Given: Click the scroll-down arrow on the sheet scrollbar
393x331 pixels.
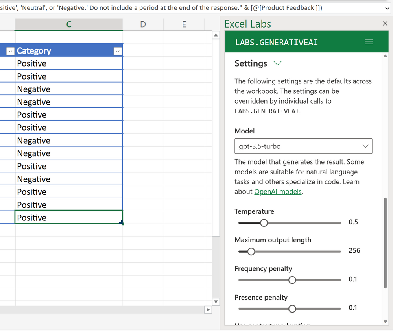Looking at the screenshot, I should click(x=216, y=301).
